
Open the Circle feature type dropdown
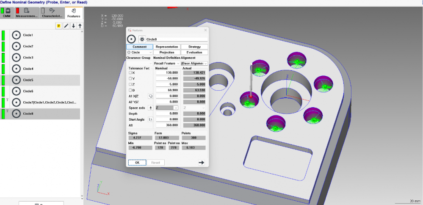point(139,53)
